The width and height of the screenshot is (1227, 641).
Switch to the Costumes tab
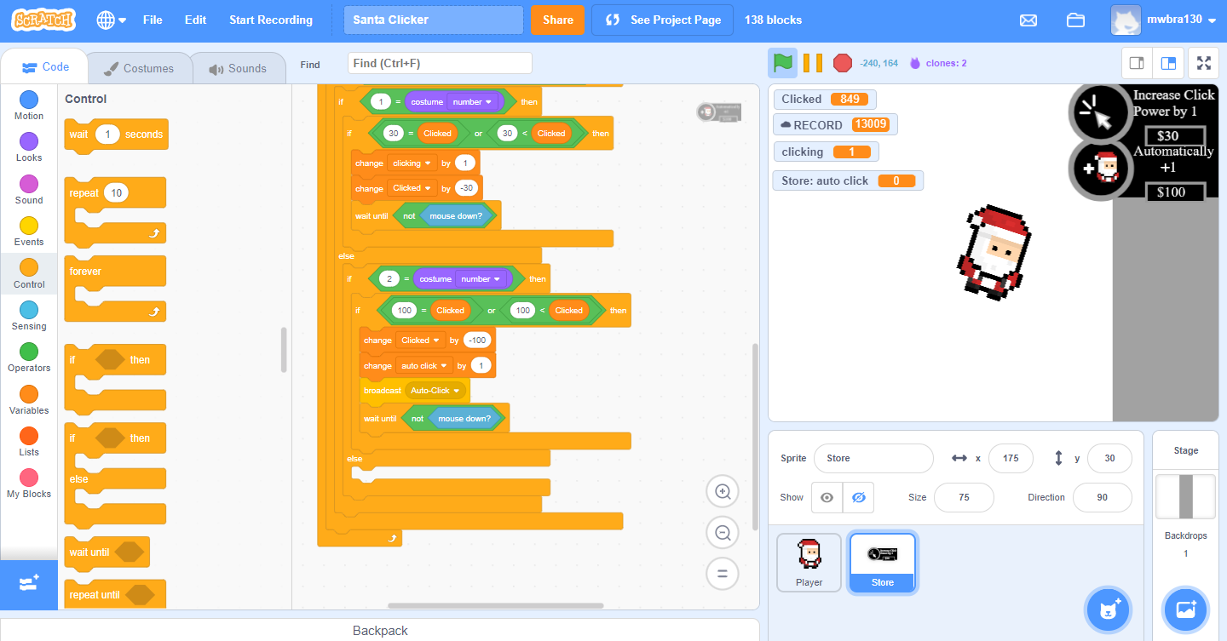(x=138, y=68)
